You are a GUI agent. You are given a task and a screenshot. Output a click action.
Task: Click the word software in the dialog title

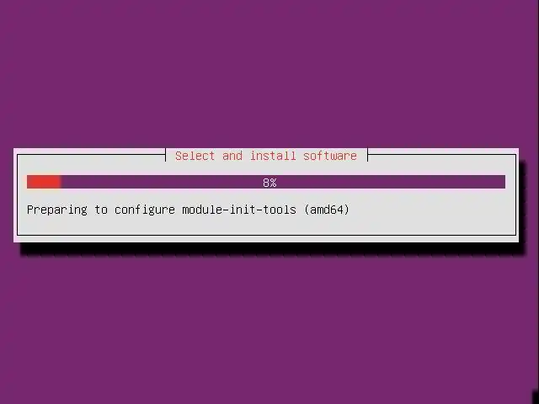[330, 156]
